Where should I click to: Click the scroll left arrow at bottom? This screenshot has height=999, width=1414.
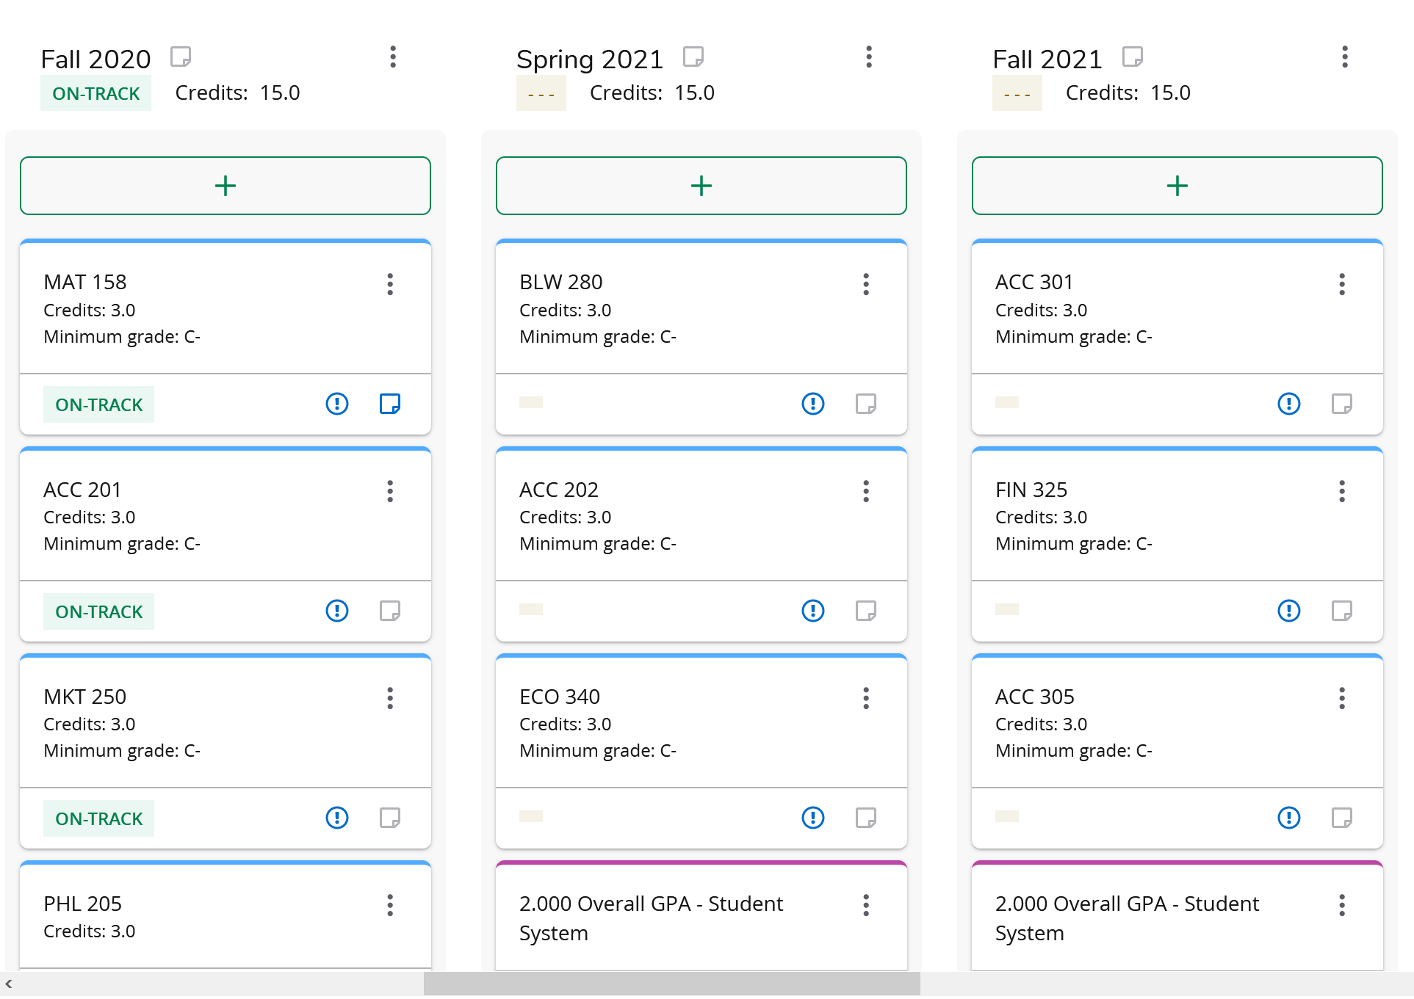[x=9, y=984]
